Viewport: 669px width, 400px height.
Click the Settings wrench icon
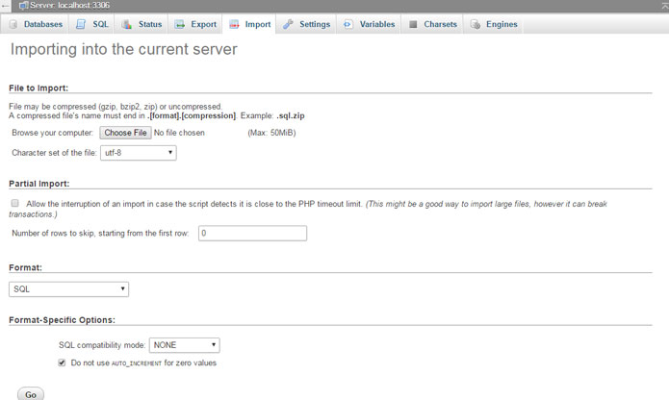[x=288, y=24]
